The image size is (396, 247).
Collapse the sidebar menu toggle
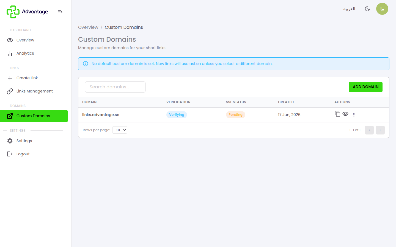tap(60, 12)
